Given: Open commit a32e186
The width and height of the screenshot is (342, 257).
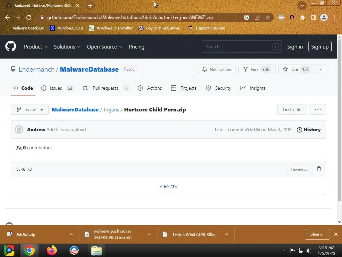Looking at the screenshot, I should pyautogui.click(x=252, y=130).
